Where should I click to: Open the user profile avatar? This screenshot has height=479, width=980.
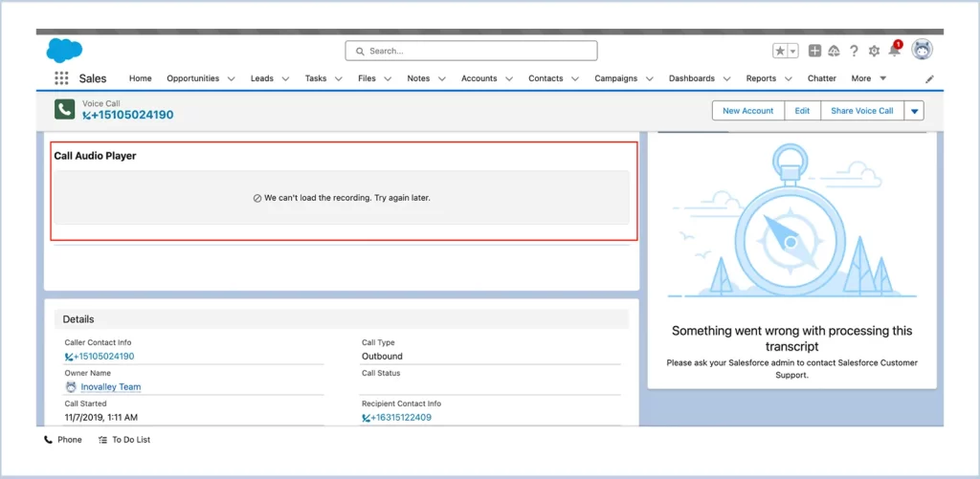click(922, 50)
